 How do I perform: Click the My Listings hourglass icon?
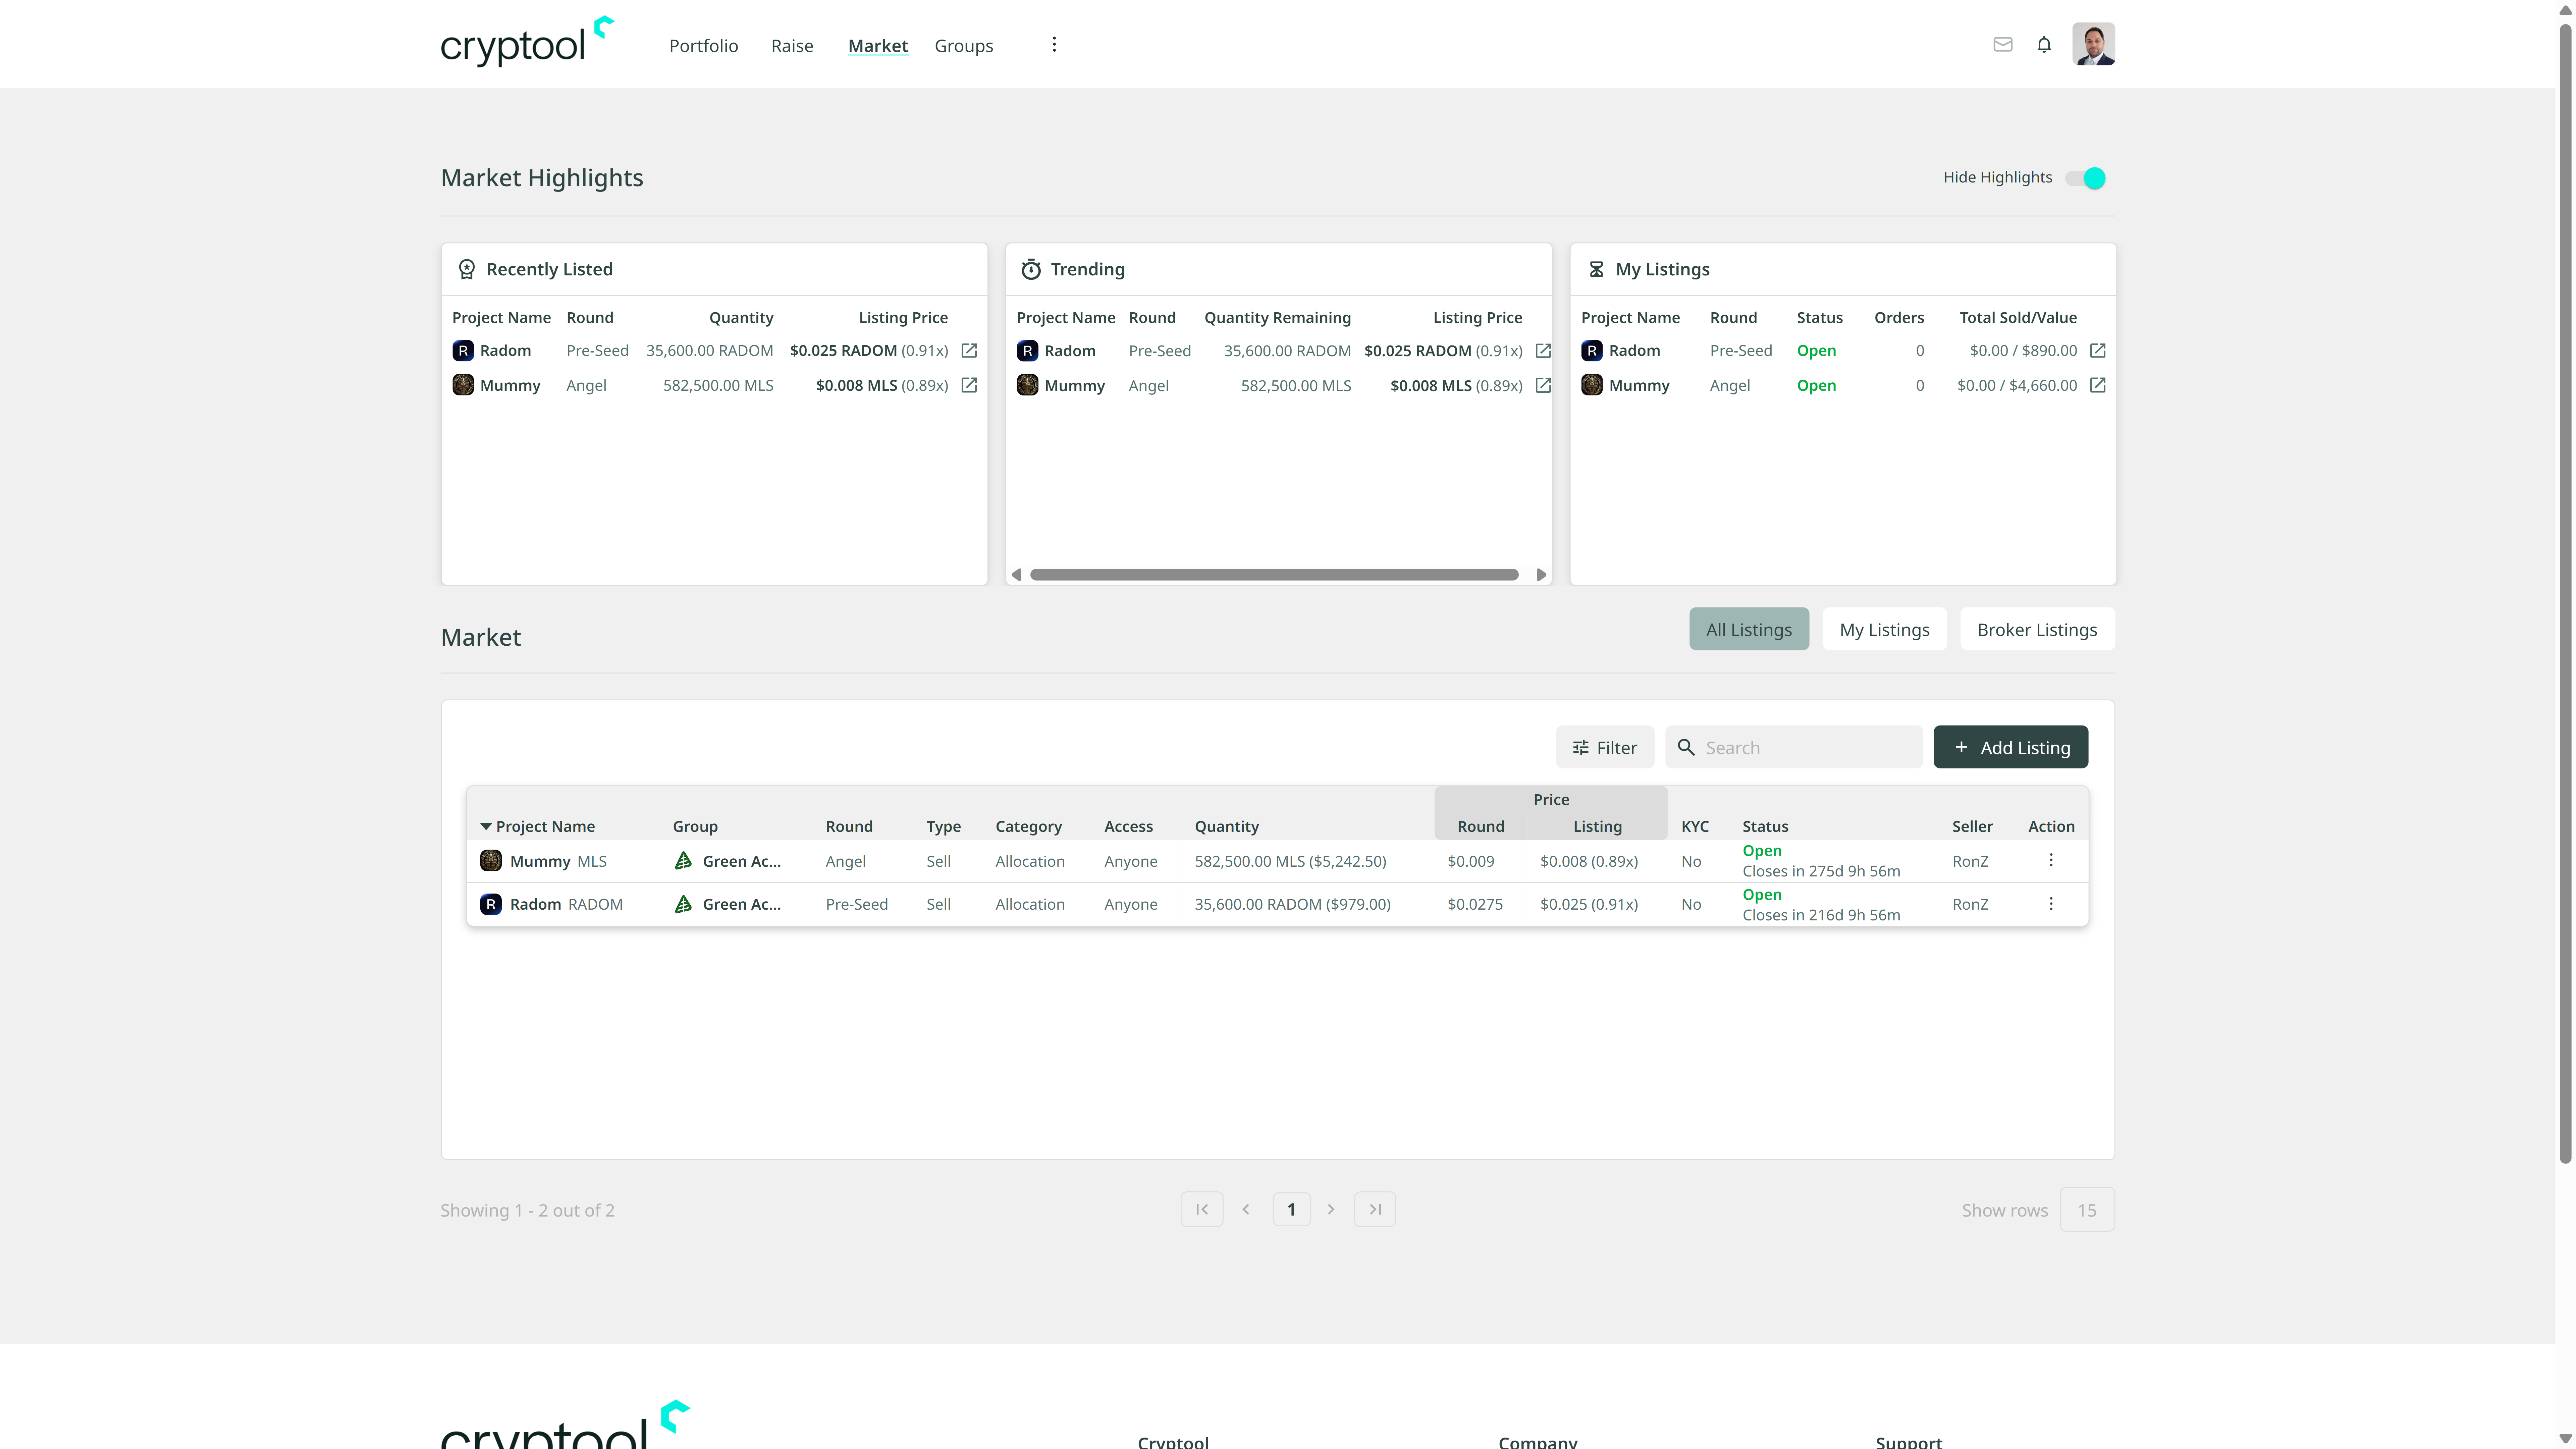(x=1596, y=269)
